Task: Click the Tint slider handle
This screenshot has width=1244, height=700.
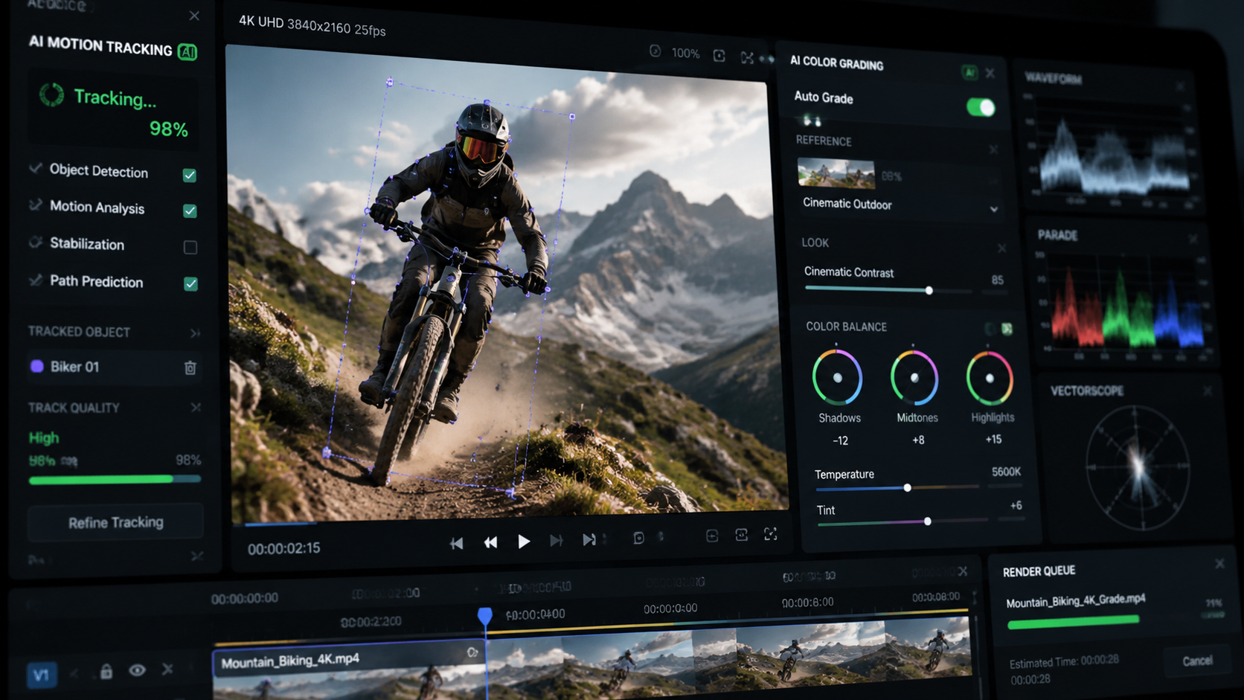Action: click(x=928, y=521)
